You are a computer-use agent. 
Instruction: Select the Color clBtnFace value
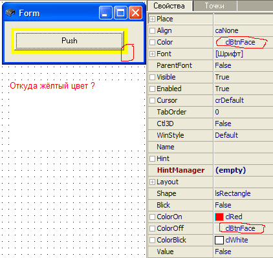pyautogui.click(x=240, y=42)
